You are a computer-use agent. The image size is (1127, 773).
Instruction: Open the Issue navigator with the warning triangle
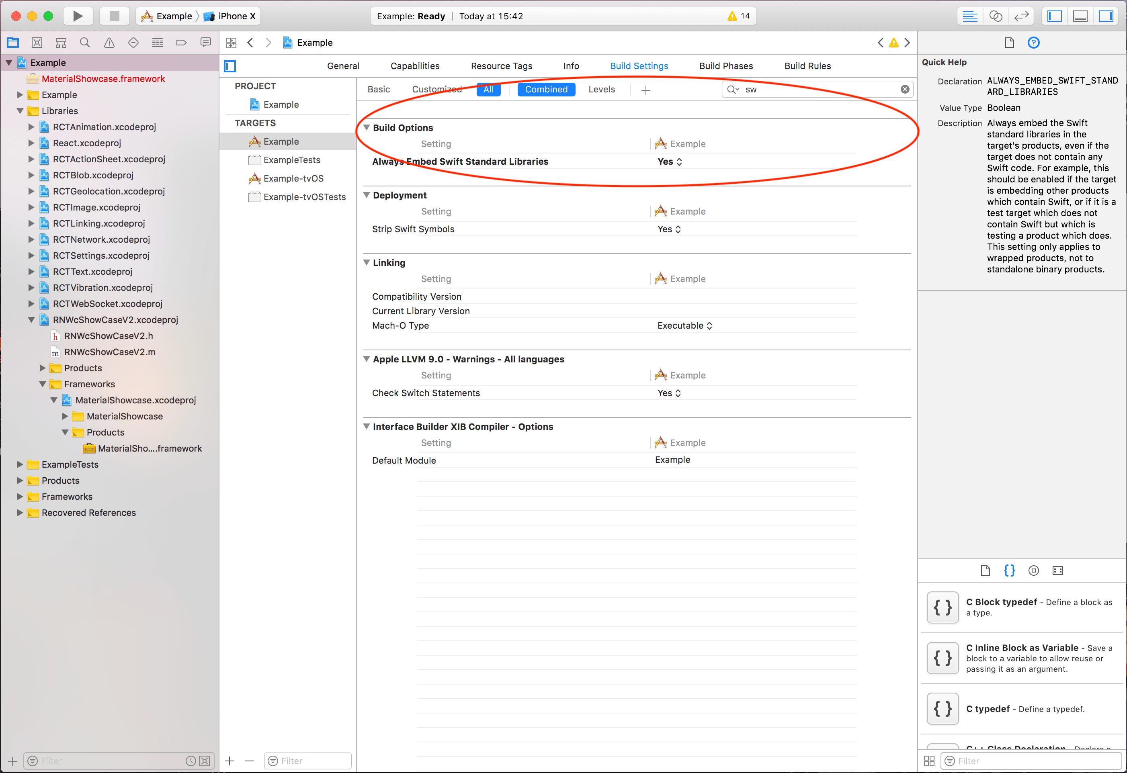pos(109,42)
